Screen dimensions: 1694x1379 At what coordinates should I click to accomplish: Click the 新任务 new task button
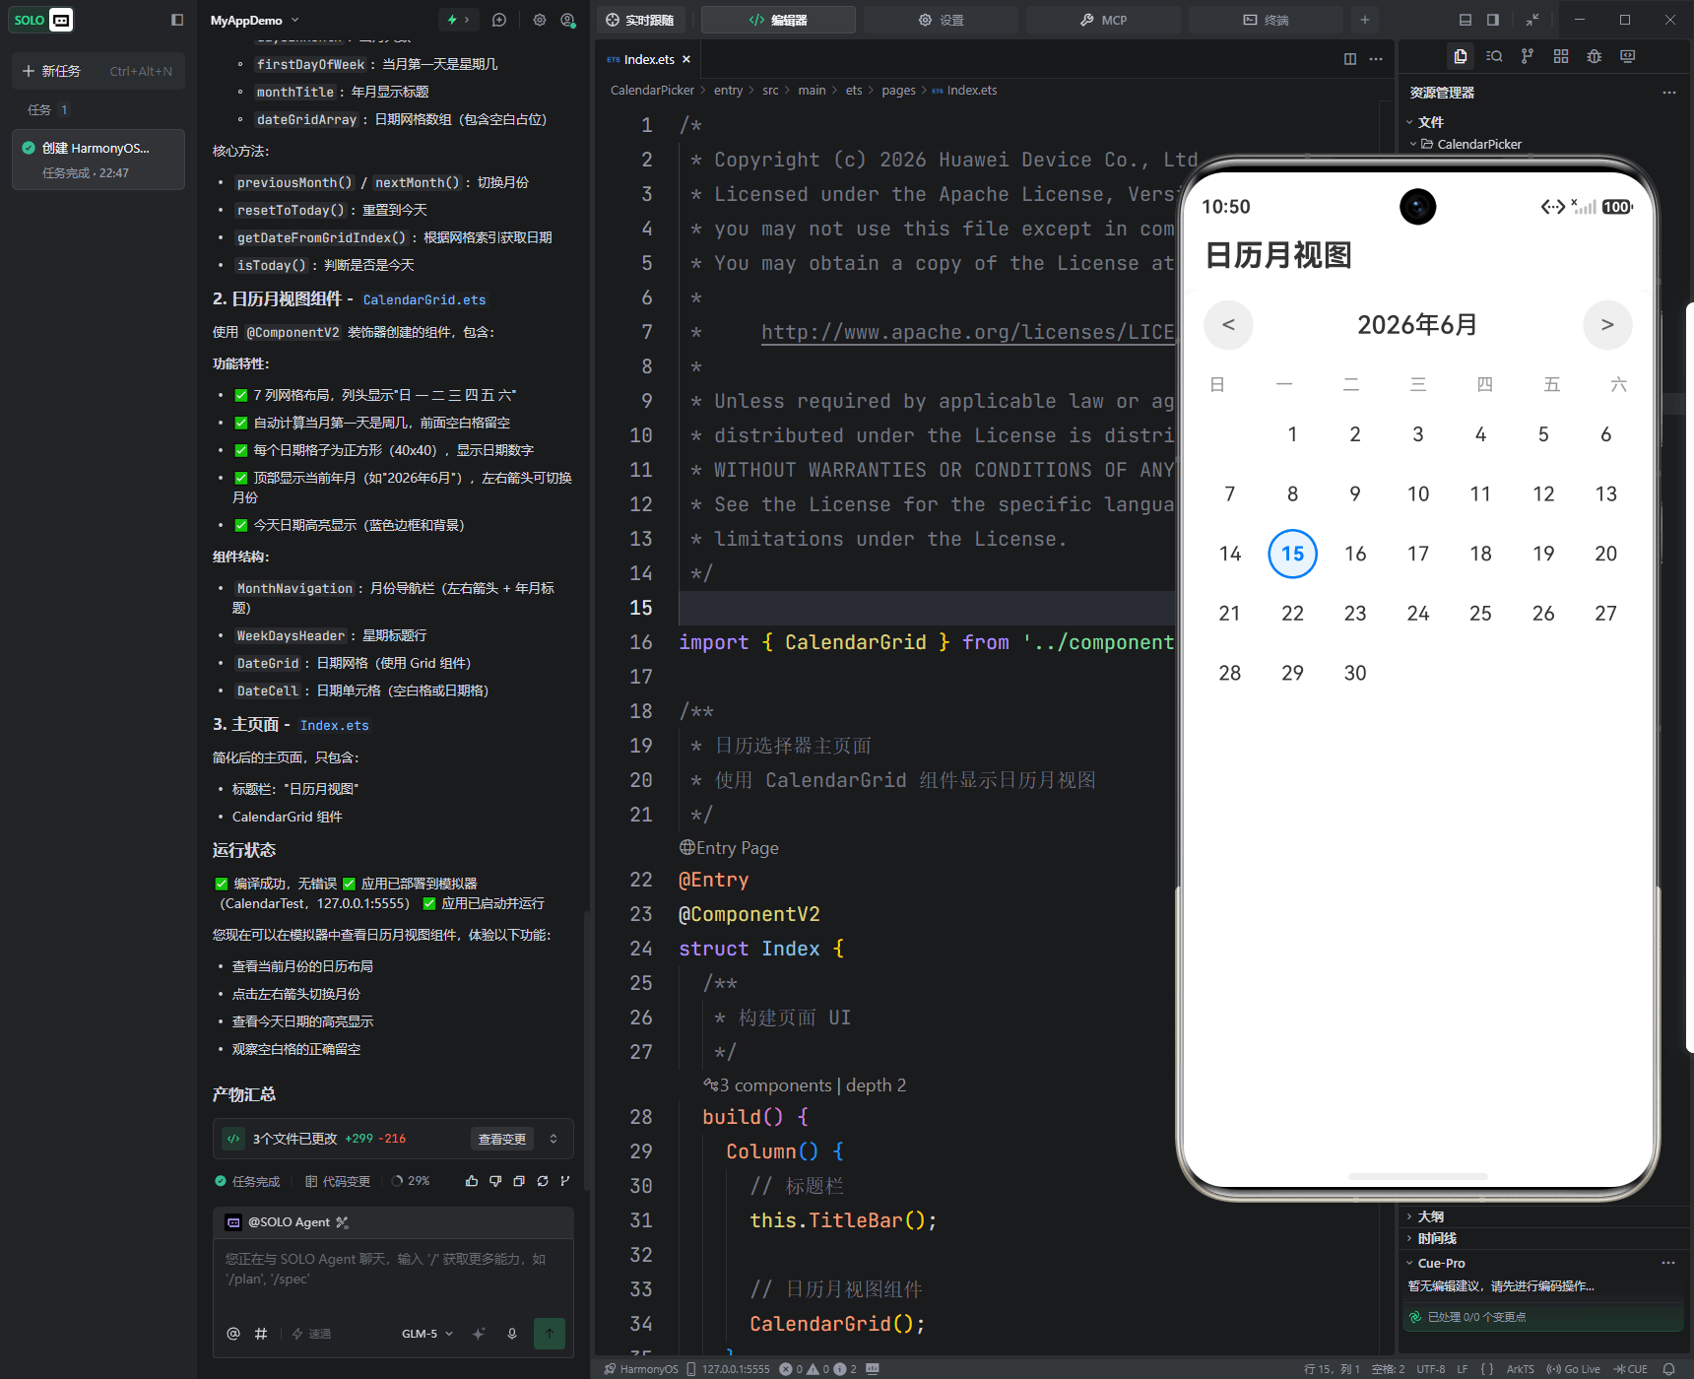click(98, 71)
